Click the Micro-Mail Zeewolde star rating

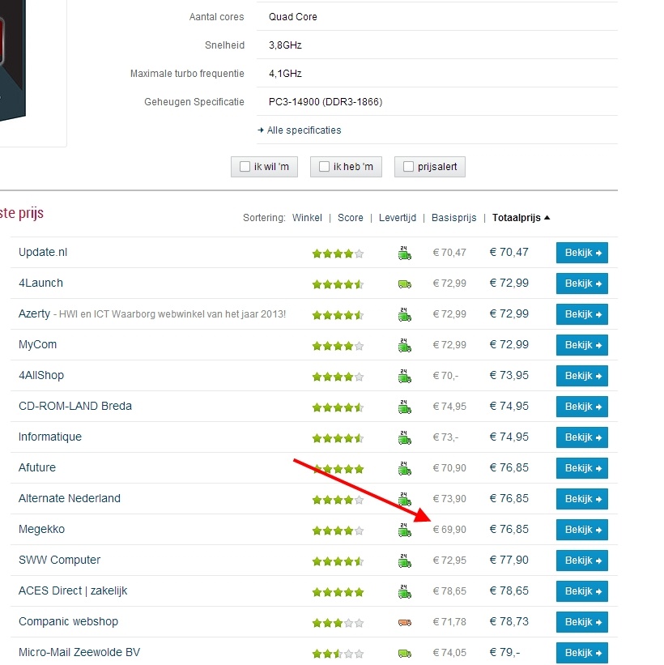point(338,654)
